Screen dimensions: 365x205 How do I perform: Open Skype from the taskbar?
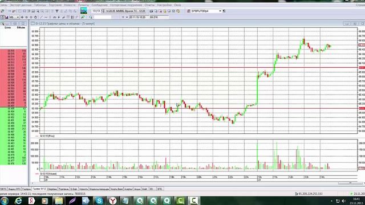pos(99,200)
